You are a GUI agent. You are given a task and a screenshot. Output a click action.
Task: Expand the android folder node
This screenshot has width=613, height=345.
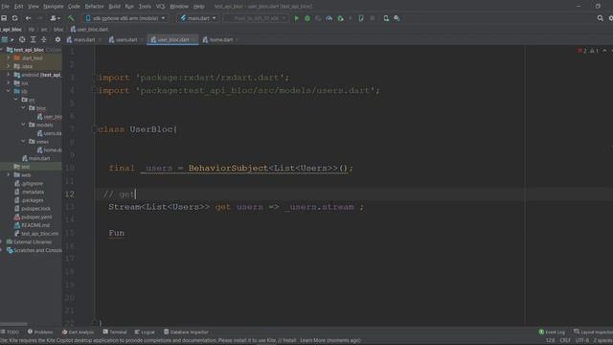point(9,75)
